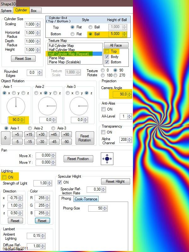
Task: Click the Rounded Edges stepper
Action: click(x=40, y=72)
